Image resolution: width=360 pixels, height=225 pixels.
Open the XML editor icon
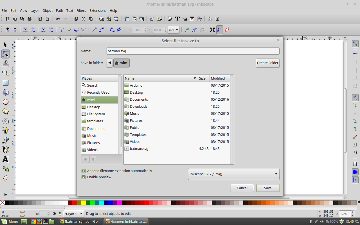pyautogui.click(x=192, y=19)
